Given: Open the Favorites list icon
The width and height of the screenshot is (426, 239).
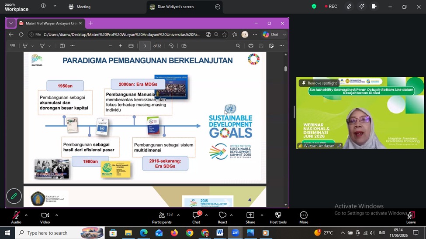Looking at the screenshot, I should pos(235,34).
